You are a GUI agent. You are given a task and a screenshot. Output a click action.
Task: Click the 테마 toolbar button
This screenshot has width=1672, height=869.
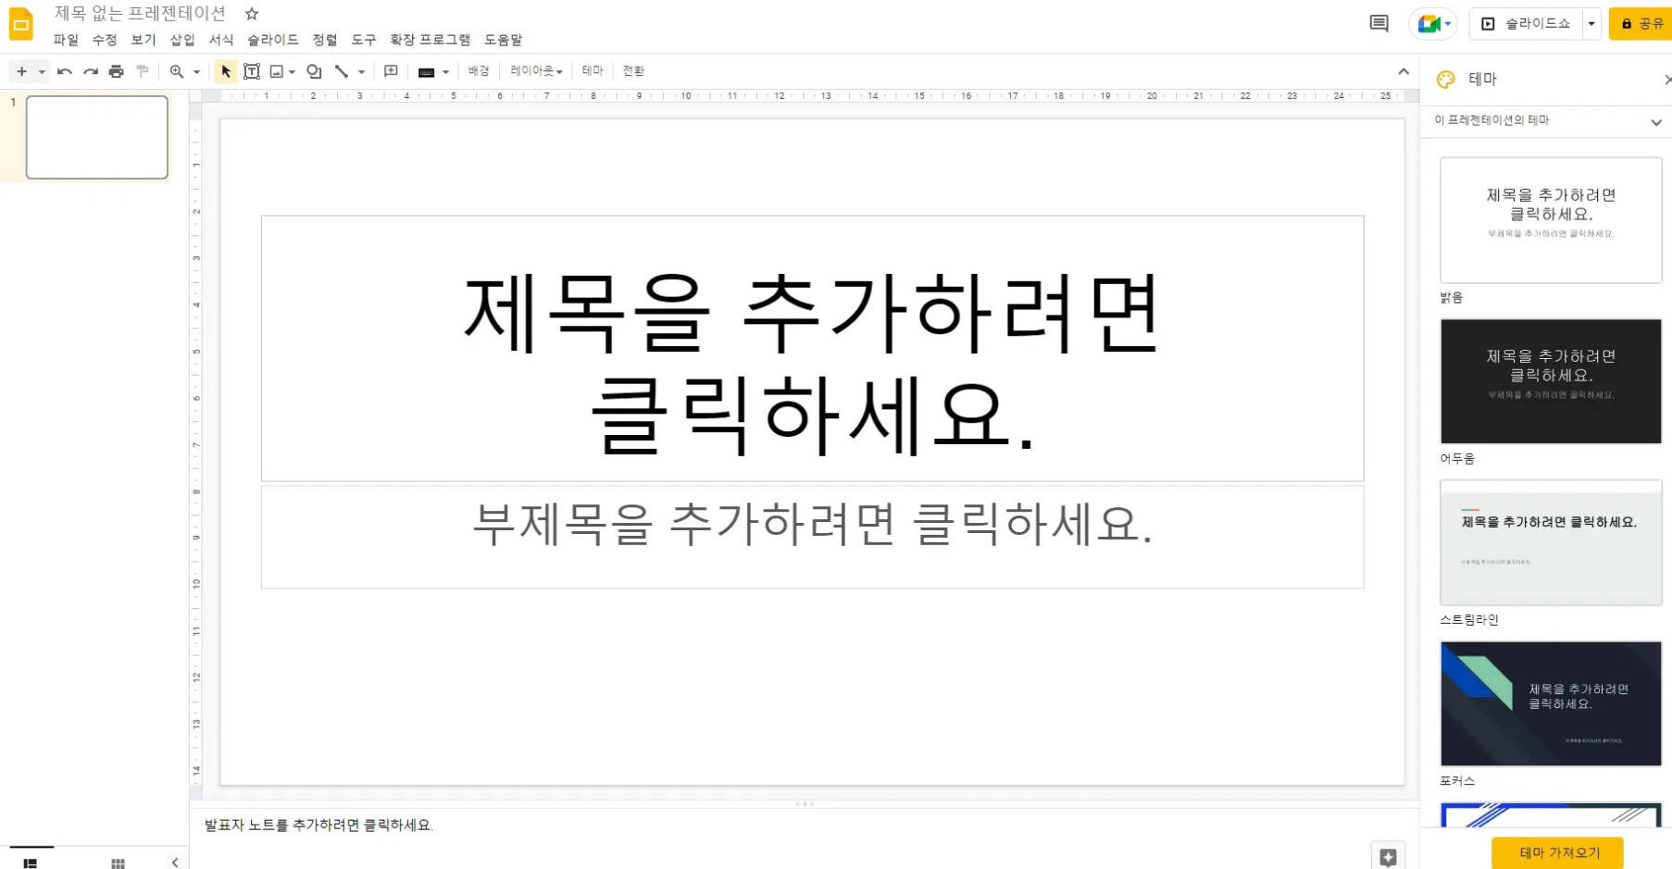pyautogui.click(x=593, y=71)
